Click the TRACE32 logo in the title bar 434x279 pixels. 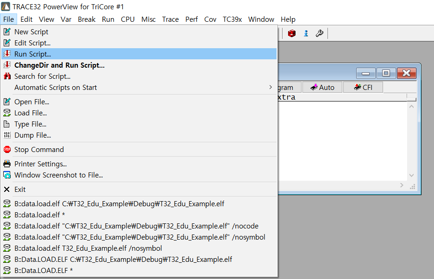[x=6, y=6]
